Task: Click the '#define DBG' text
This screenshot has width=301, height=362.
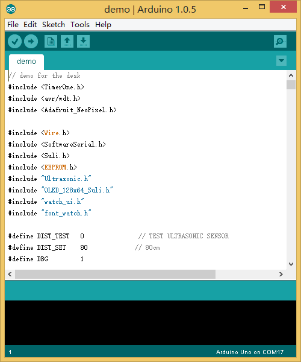Action: click(28, 259)
